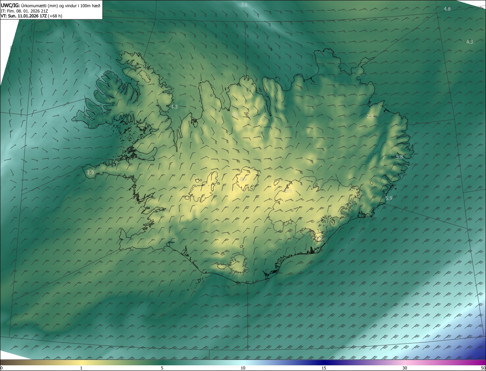The height and width of the screenshot is (371, 486).
Task: Select the 4.8 value label
Action: click(447, 9)
